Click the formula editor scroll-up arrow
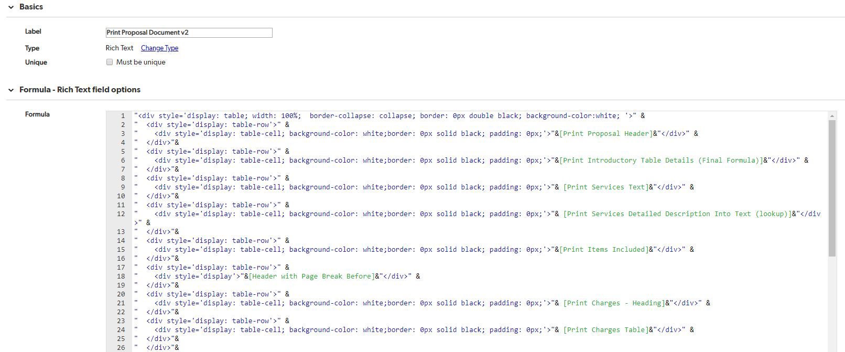Screen dimensions: 845x352 click(832, 116)
